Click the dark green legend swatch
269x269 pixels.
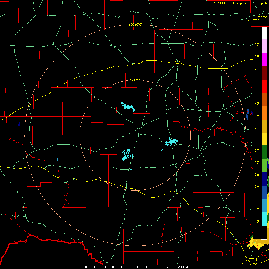tap(264, 152)
